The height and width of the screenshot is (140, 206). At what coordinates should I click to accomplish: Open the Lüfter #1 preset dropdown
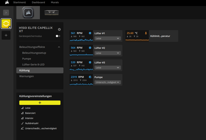(x=108, y=38)
